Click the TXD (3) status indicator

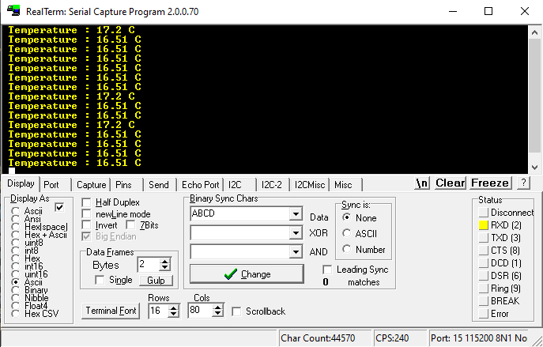[x=483, y=238]
